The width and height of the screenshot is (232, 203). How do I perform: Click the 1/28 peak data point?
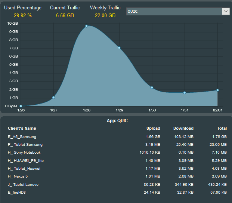[x=87, y=26]
